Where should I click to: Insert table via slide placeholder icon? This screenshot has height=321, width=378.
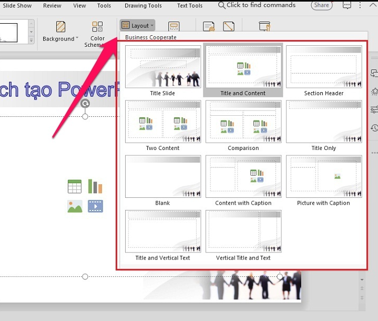[75, 187]
